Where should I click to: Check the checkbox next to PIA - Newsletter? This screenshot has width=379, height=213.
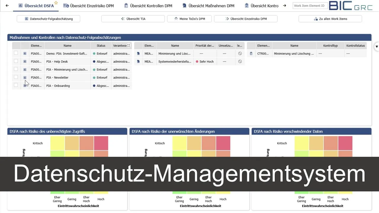16,78
